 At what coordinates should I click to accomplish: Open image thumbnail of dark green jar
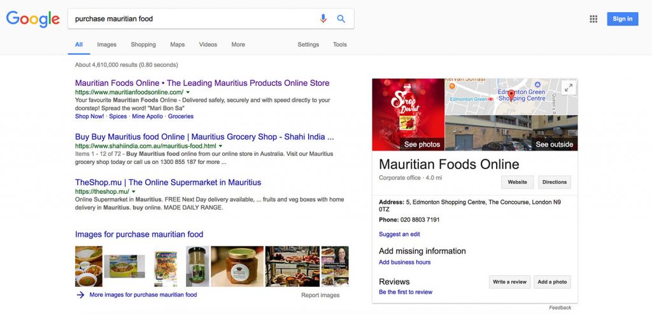click(x=197, y=266)
